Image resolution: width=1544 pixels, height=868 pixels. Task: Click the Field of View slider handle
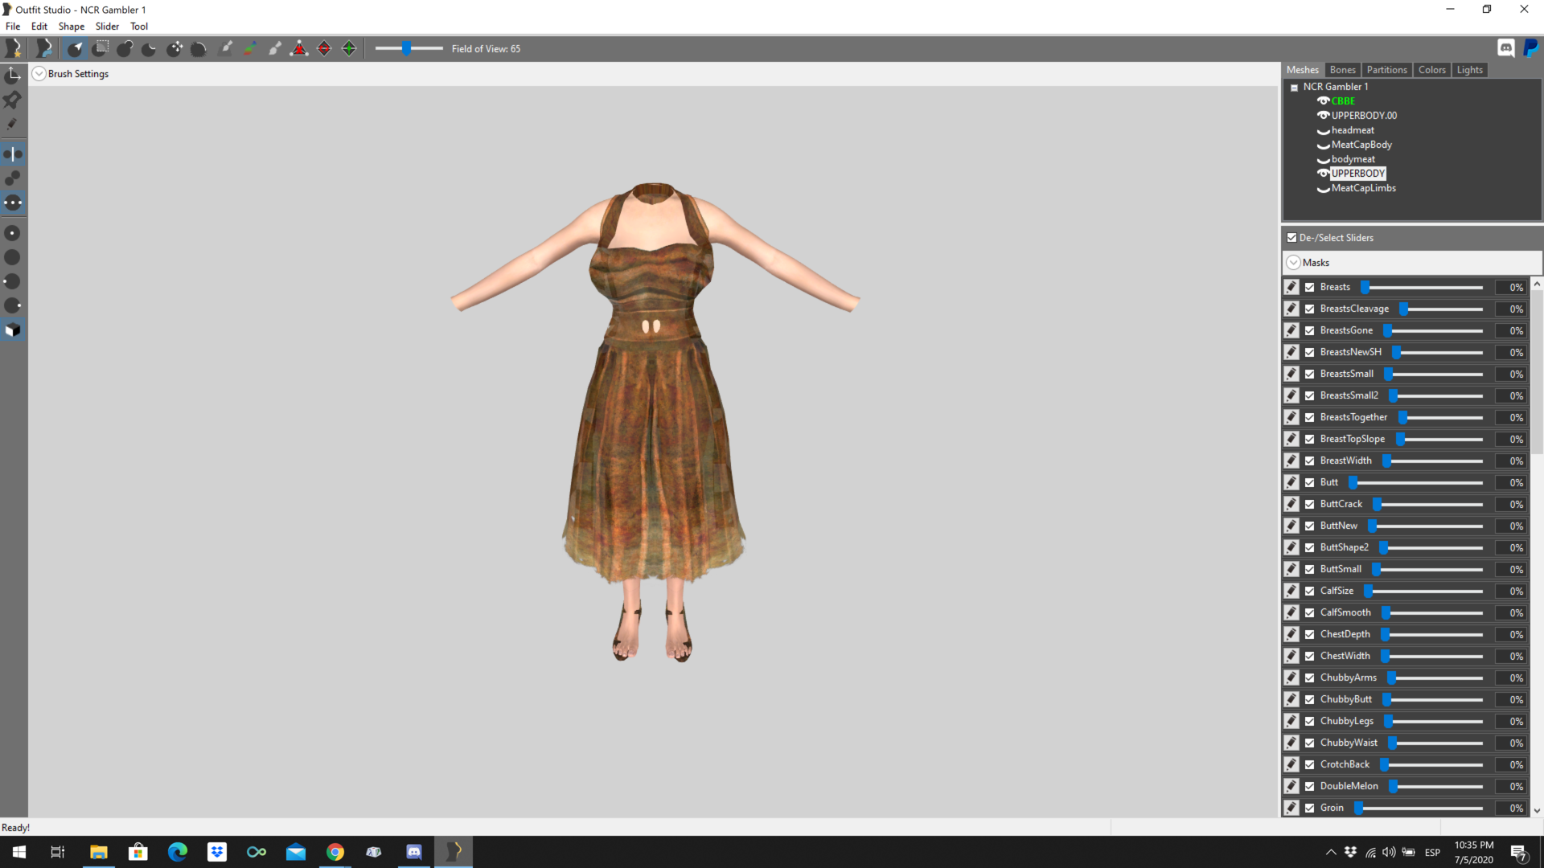407,49
